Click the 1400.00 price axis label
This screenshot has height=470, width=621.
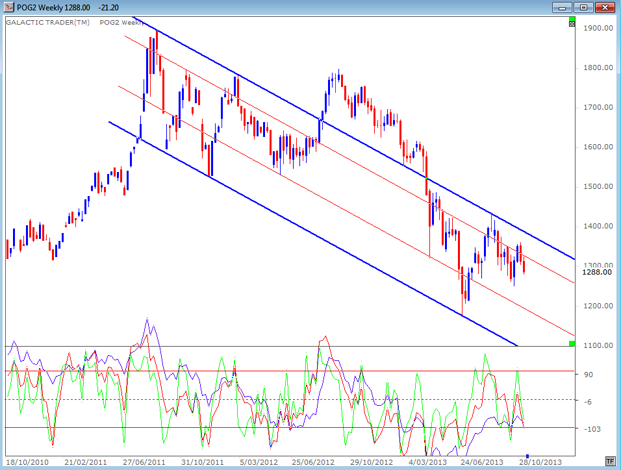point(598,226)
